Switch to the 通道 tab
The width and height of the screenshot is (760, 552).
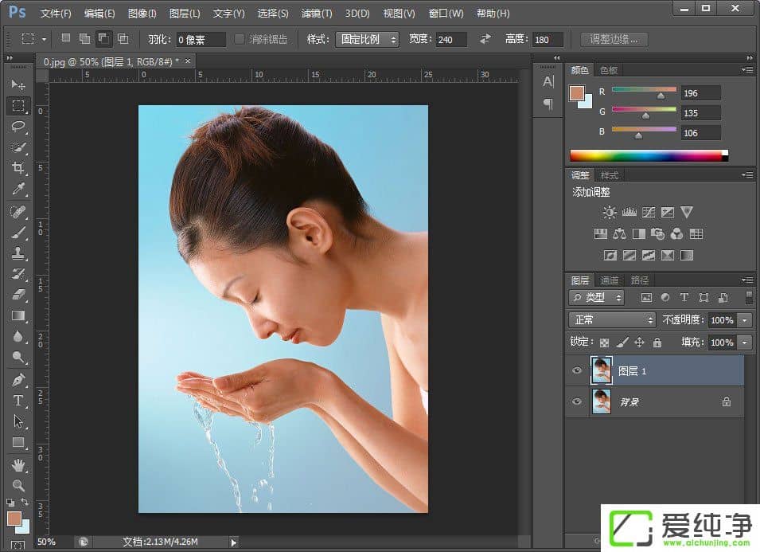[x=610, y=280]
